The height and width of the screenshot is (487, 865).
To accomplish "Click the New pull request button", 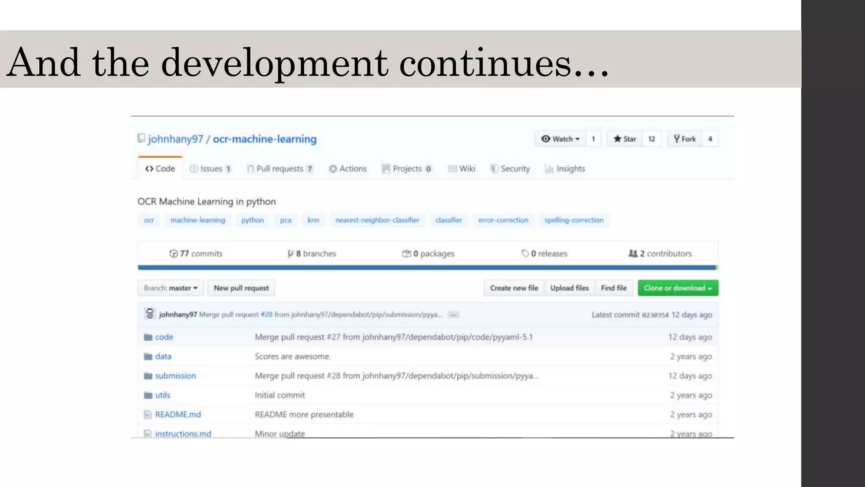I will [x=241, y=288].
